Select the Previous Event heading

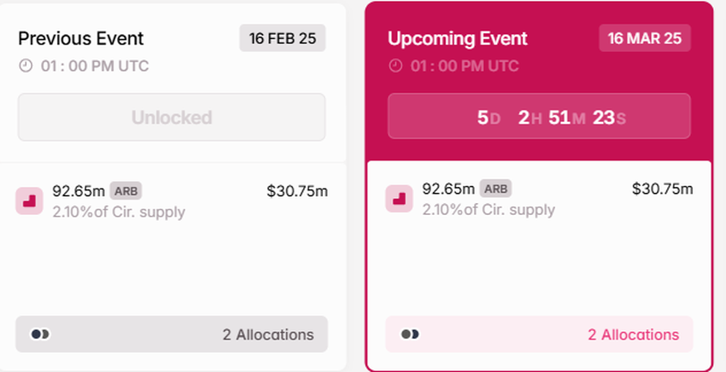tap(81, 38)
